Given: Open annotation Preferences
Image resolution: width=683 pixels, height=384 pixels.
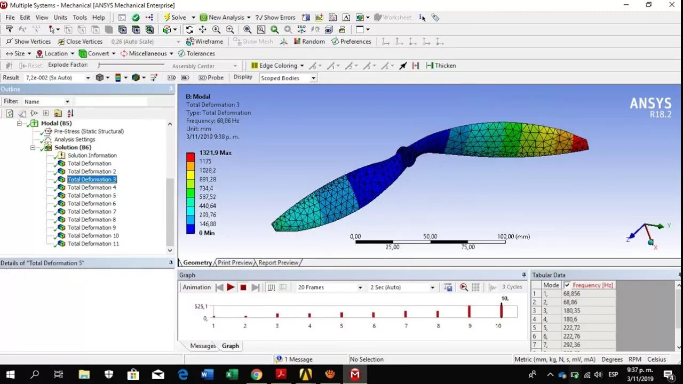Looking at the screenshot, I should coord(351,42).
